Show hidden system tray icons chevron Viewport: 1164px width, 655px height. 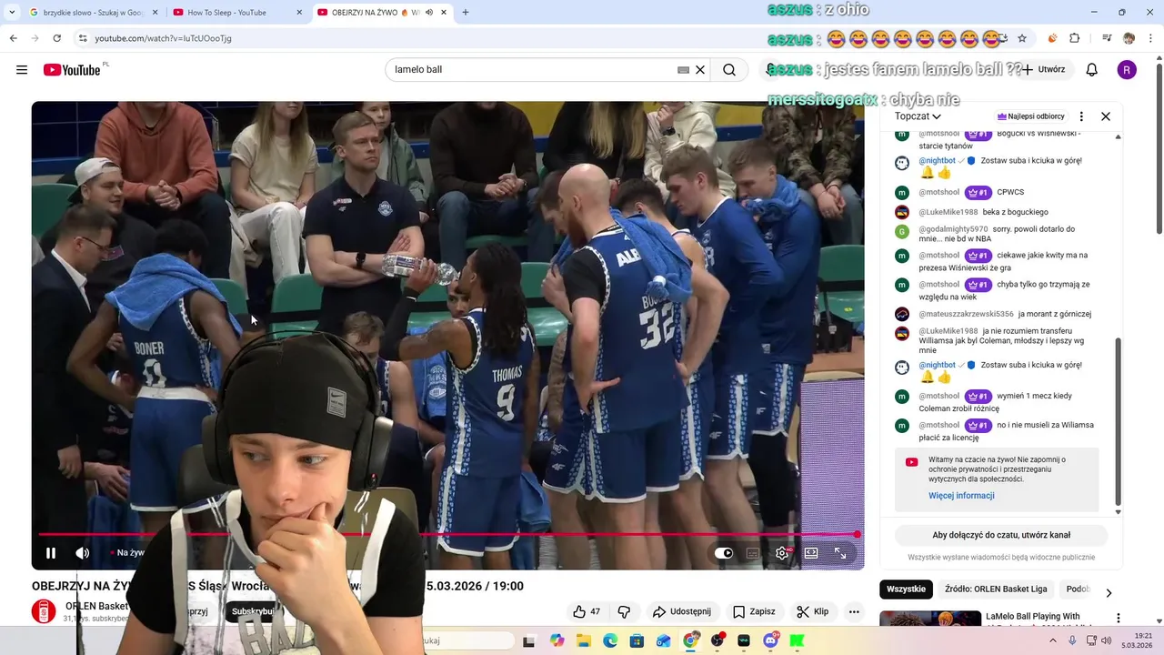pos(1053,640)
